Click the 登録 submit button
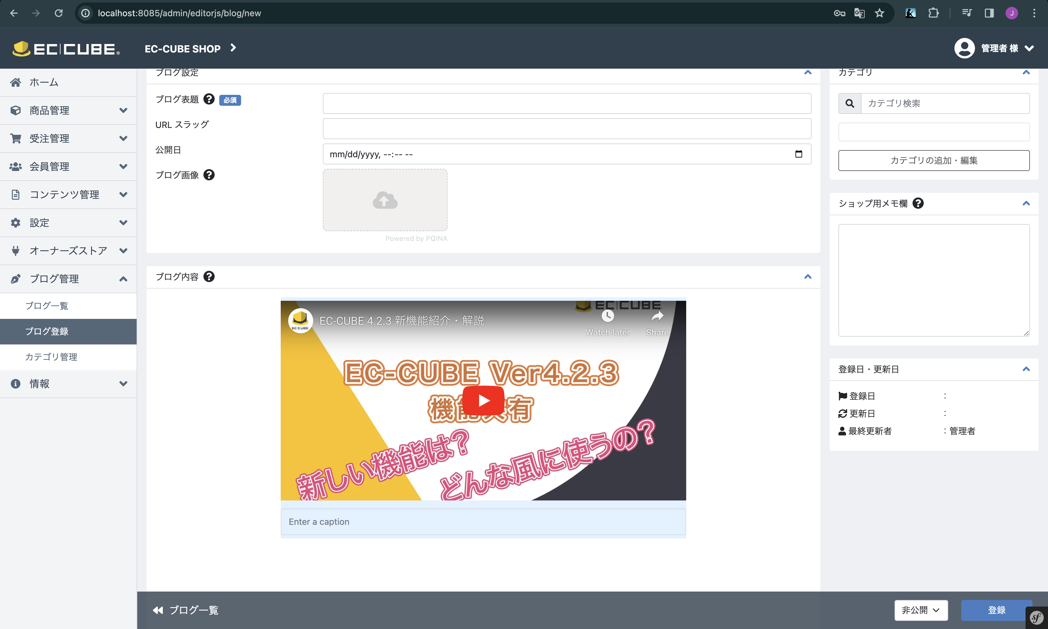 pos(996,610)
